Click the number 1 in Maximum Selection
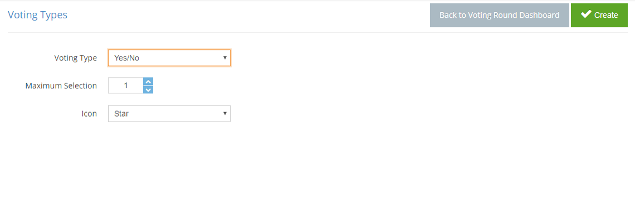635x211 pixels. click(126, 86)
